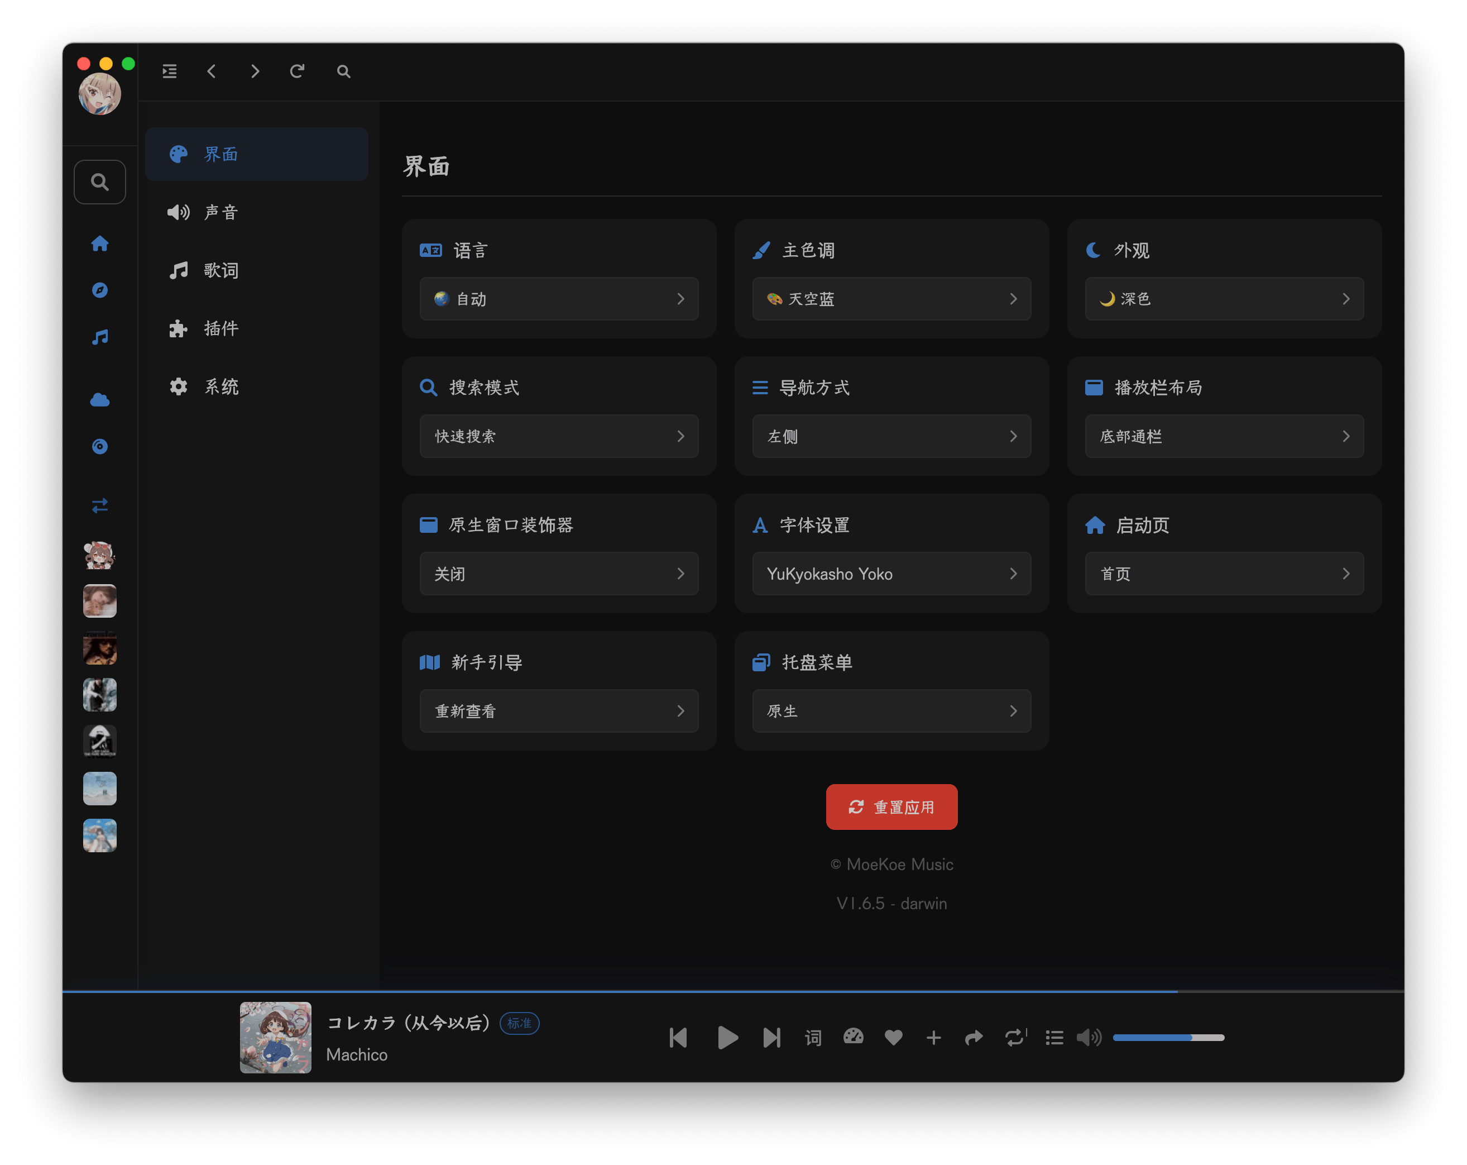Adjust the volume slider in the player bar
Viewport: 1467px width, 1165px height.
click(x=1168, y=1038)
